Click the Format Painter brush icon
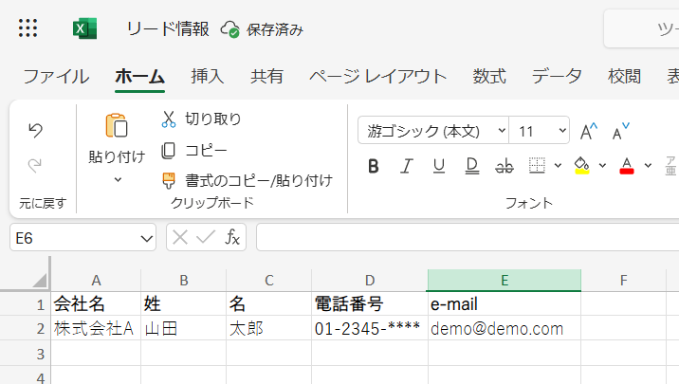 [x=169, y=179]
